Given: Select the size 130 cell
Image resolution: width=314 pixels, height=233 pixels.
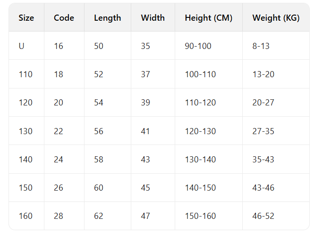Looking at the screenshot, I should 25,131.
